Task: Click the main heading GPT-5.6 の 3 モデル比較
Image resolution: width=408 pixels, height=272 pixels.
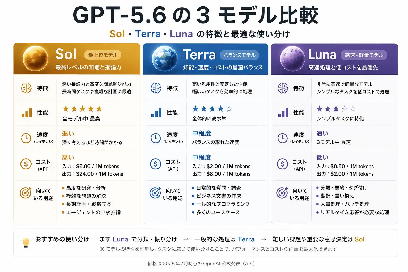Action: click(x=195, y=15)
